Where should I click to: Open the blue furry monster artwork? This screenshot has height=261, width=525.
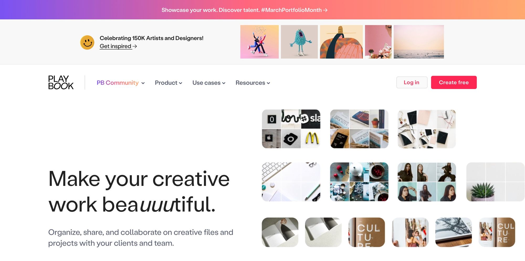click(x=299, y=42)
